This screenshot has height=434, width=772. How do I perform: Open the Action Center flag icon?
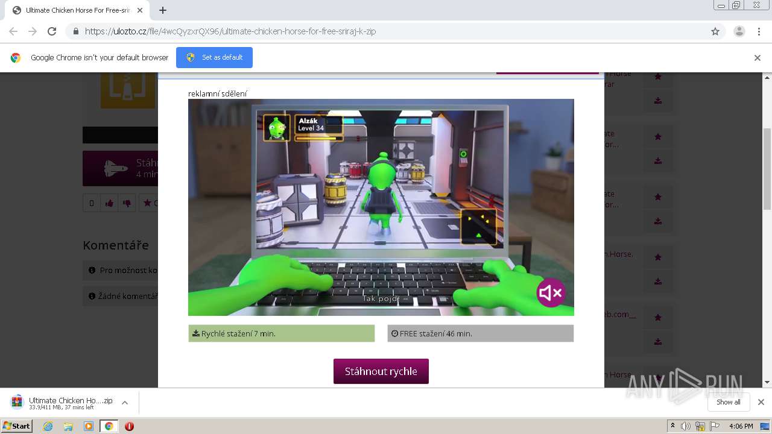coord(715,426)
